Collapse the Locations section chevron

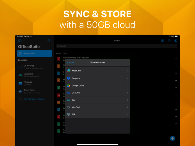tap(50, 60)
